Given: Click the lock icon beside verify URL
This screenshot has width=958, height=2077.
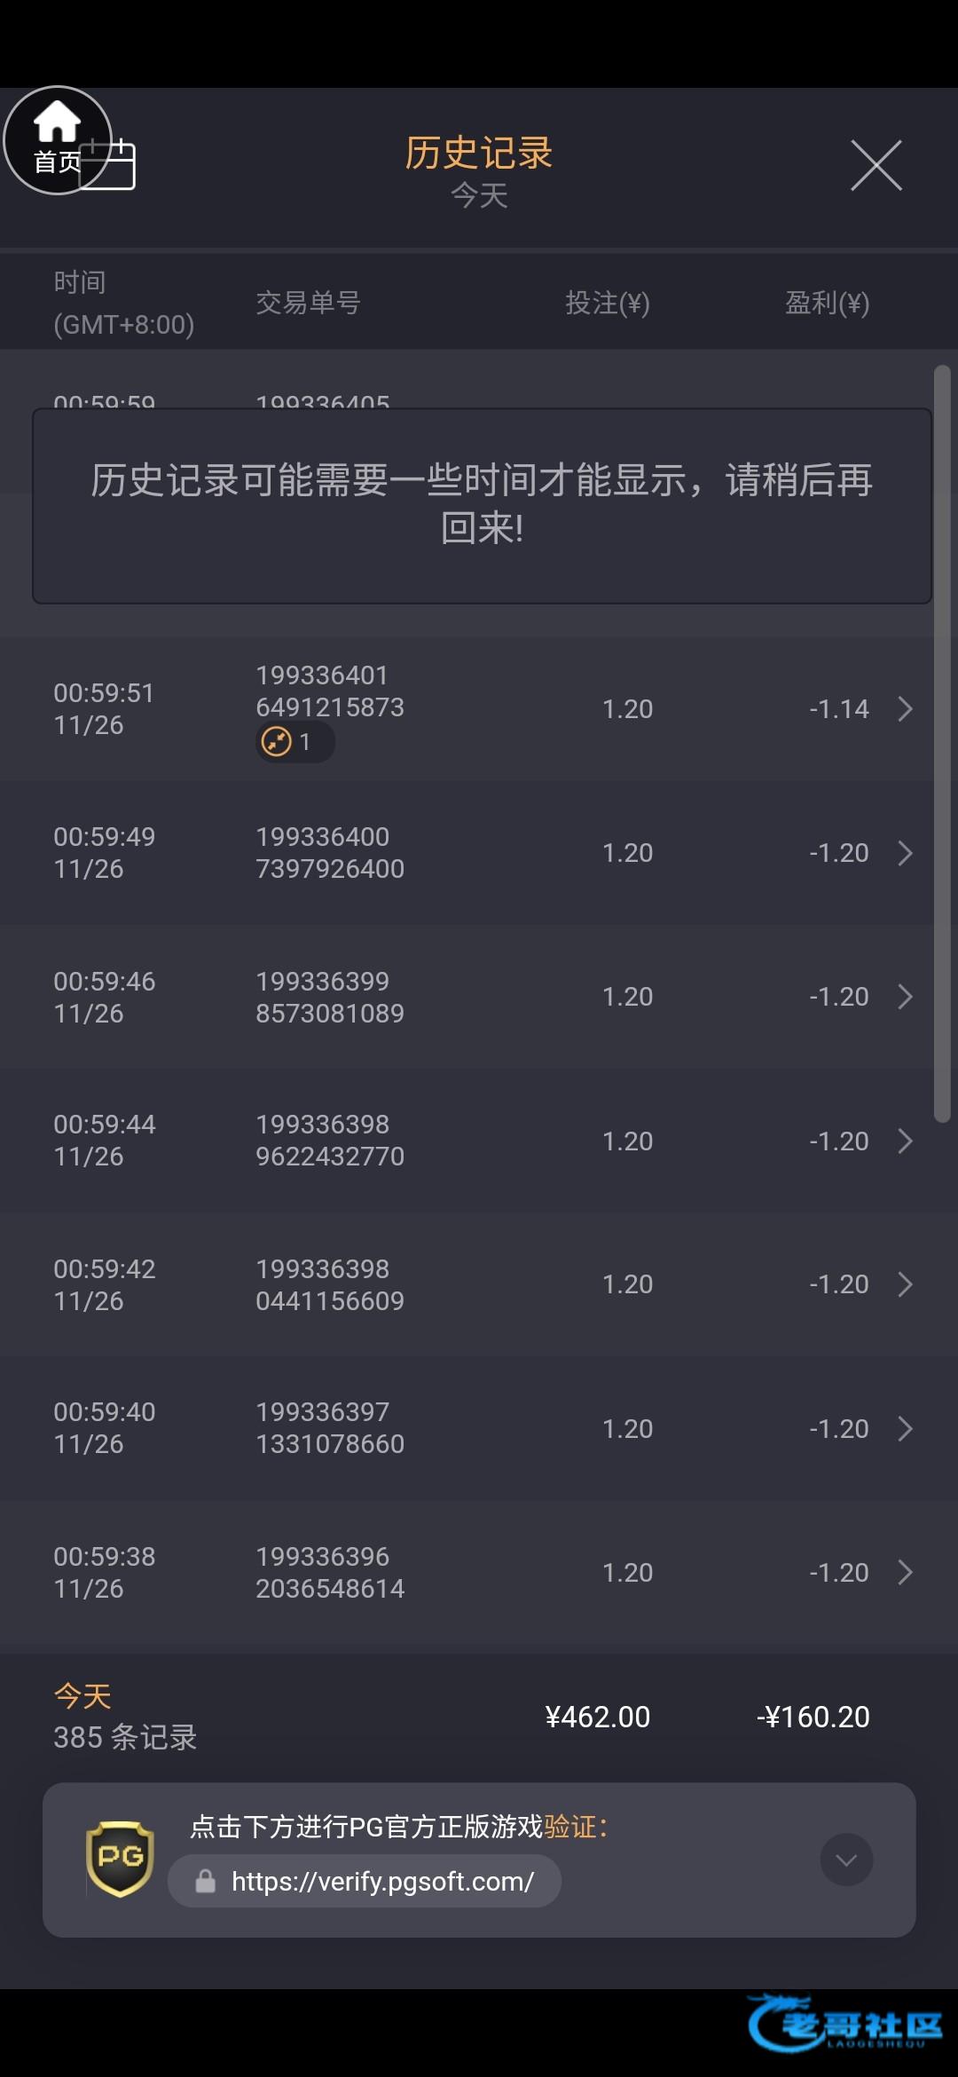Looking at the screenshot, I should 206,1881.
